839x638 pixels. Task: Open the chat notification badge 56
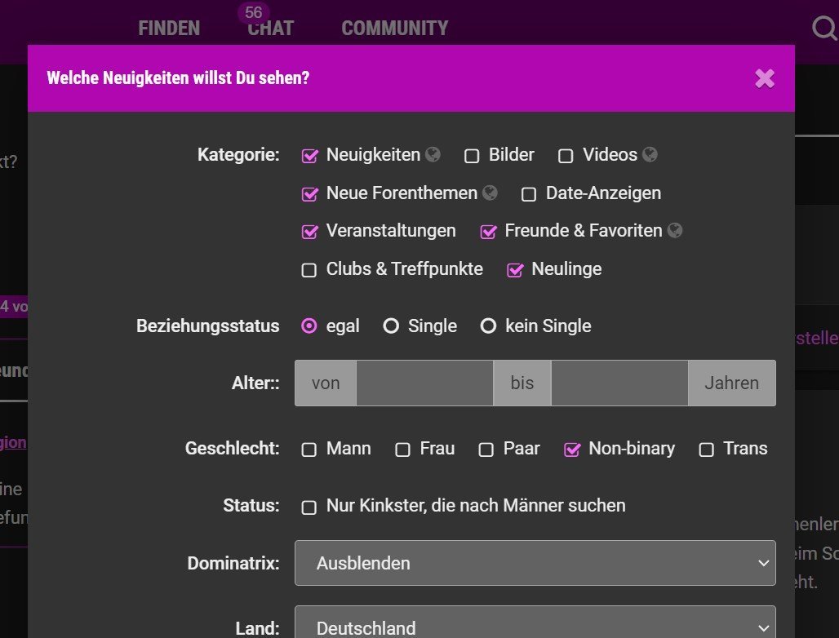click(253, 13)
